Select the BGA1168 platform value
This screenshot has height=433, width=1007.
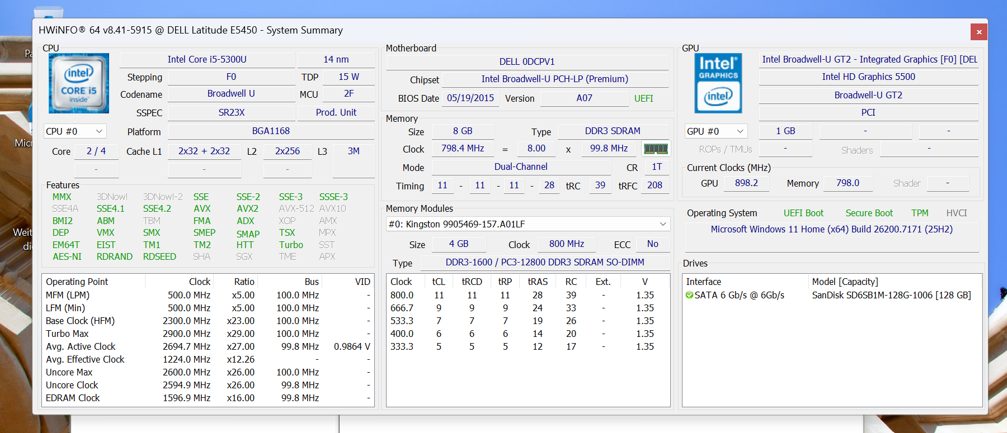coord(271,131)
